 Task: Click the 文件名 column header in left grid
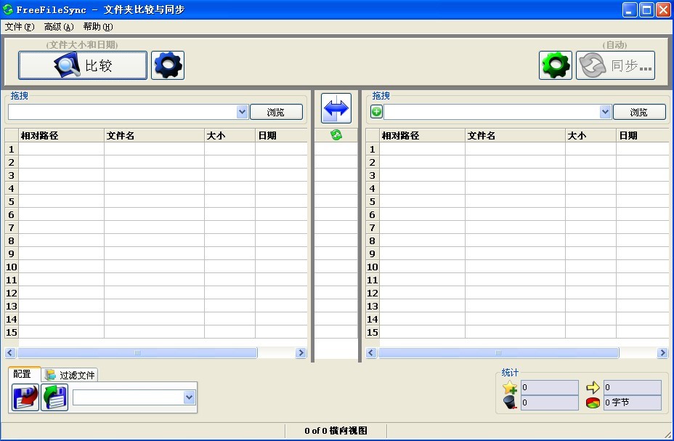pyautogui.click(x=153, y=136)
